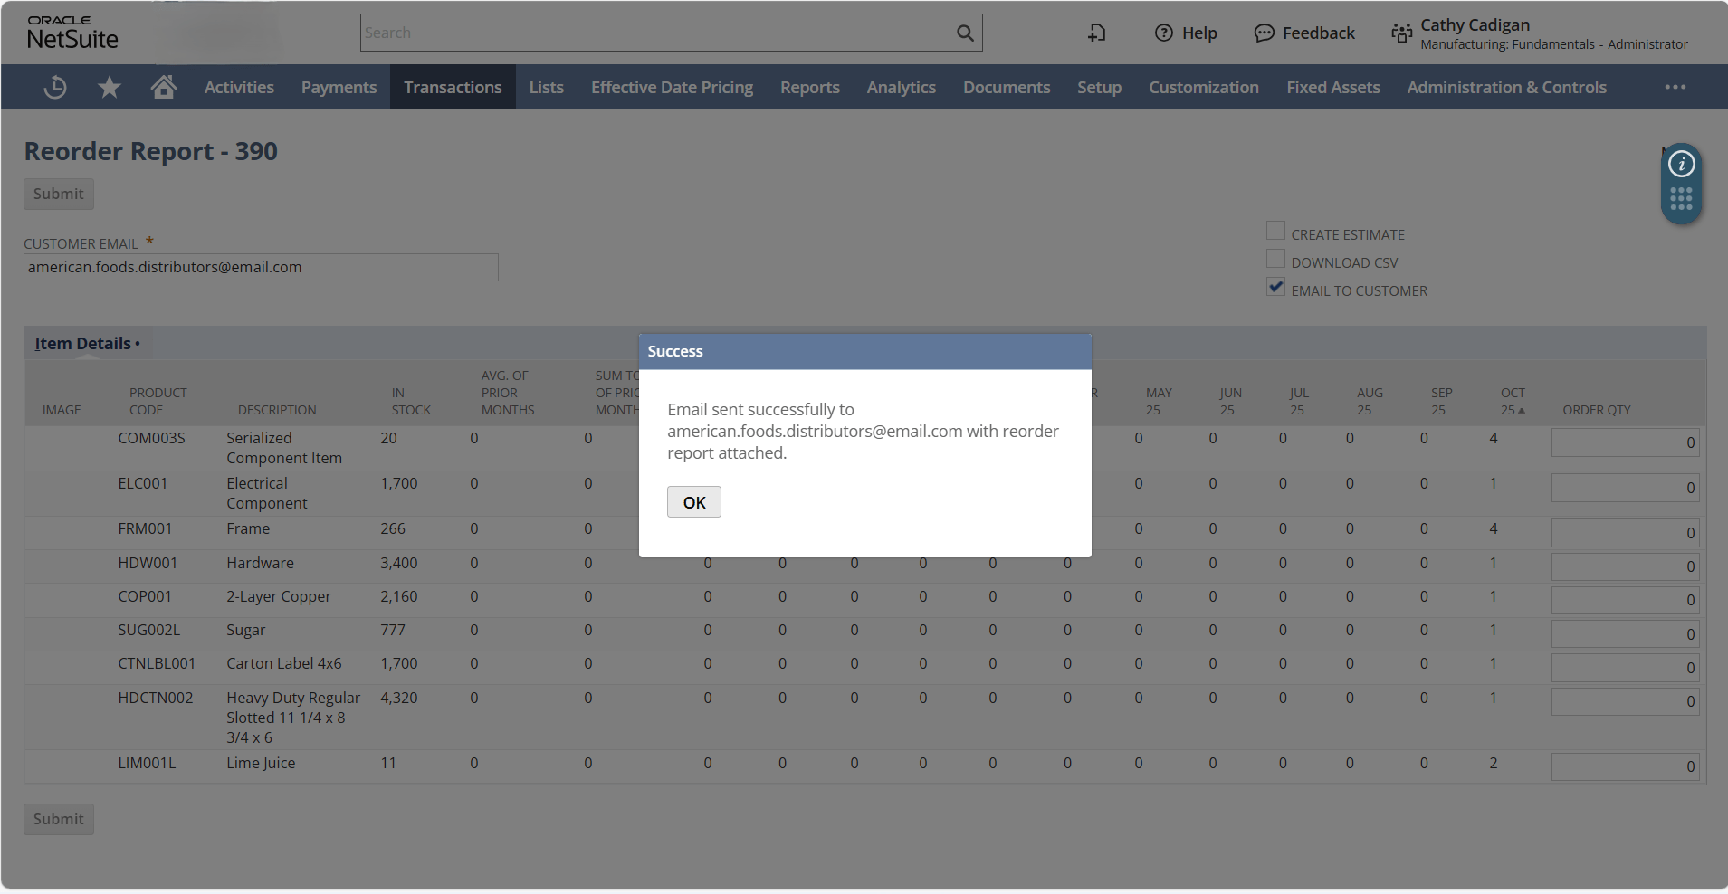The height and width of the screenshot is (894, 1728).
Task: Click the Create New note icon
Action: pyautogui.click(x=1096, y=33)
